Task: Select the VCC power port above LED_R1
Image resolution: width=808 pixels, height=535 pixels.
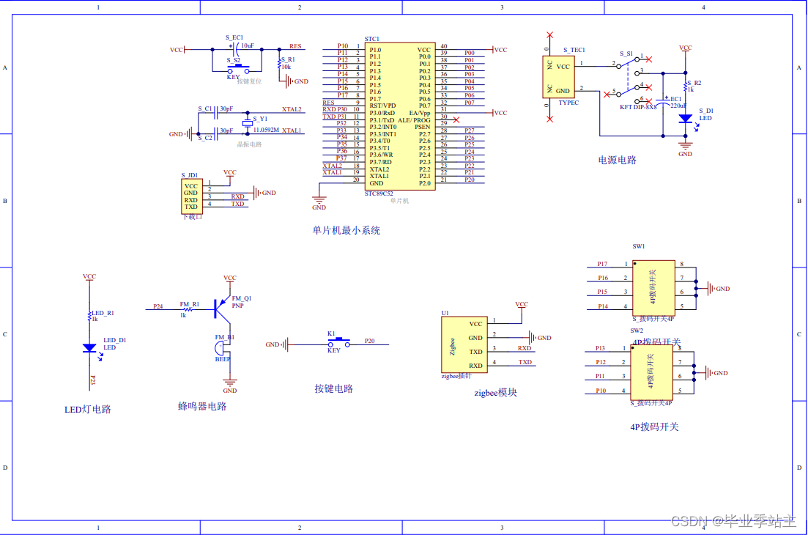Action: pos(89,278)
